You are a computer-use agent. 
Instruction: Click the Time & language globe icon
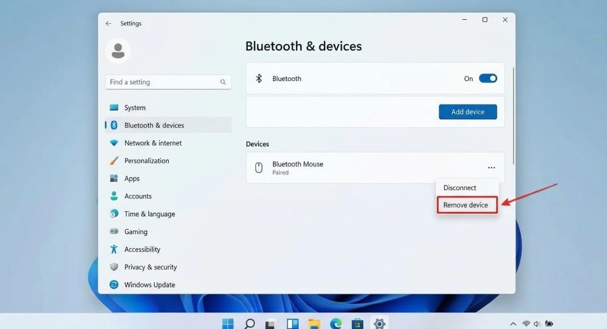click(x=114, y=214)
